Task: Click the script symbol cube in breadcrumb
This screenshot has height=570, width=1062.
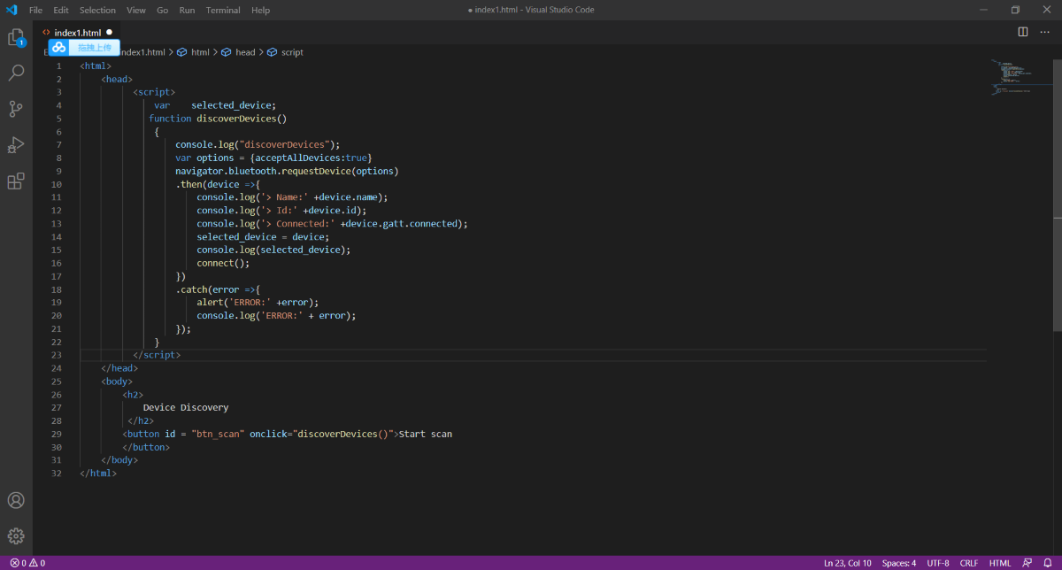Action: [273, 52]
